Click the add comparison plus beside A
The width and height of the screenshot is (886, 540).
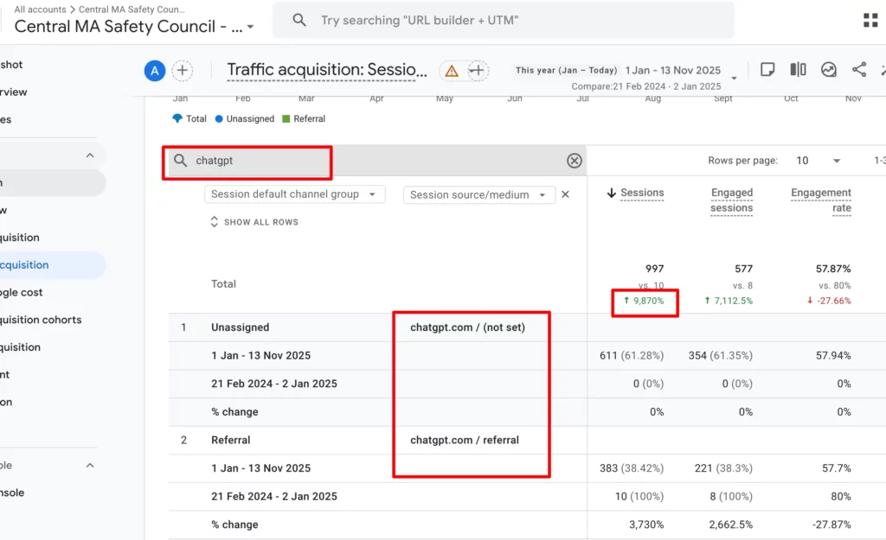183,71
